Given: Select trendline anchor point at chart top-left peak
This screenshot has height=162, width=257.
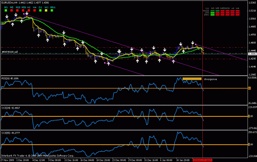Looking at the screenshot, I should point(24,14).
